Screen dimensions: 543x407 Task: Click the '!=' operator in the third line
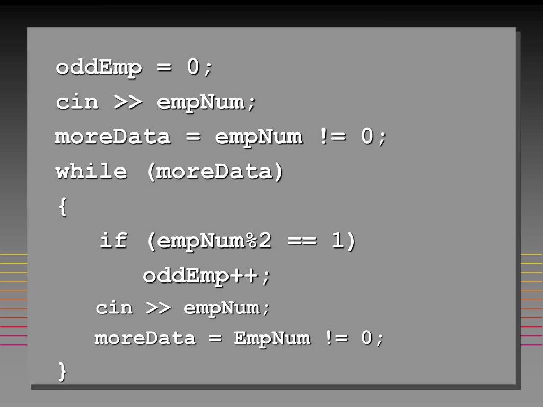332,136
